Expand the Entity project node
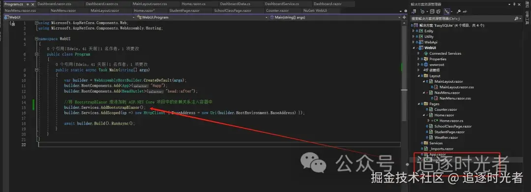The height and width of the screenshot is (192, 531). click(x=413, y=31)
